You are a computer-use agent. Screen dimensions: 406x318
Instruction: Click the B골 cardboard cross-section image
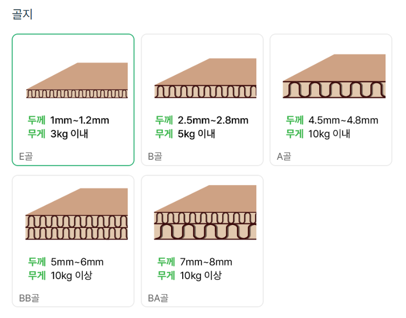tap(206, 78)
